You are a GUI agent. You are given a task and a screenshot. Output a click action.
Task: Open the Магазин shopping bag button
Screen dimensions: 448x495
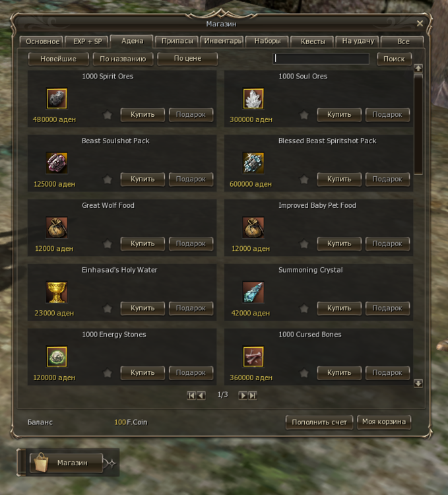pos(66,463)
